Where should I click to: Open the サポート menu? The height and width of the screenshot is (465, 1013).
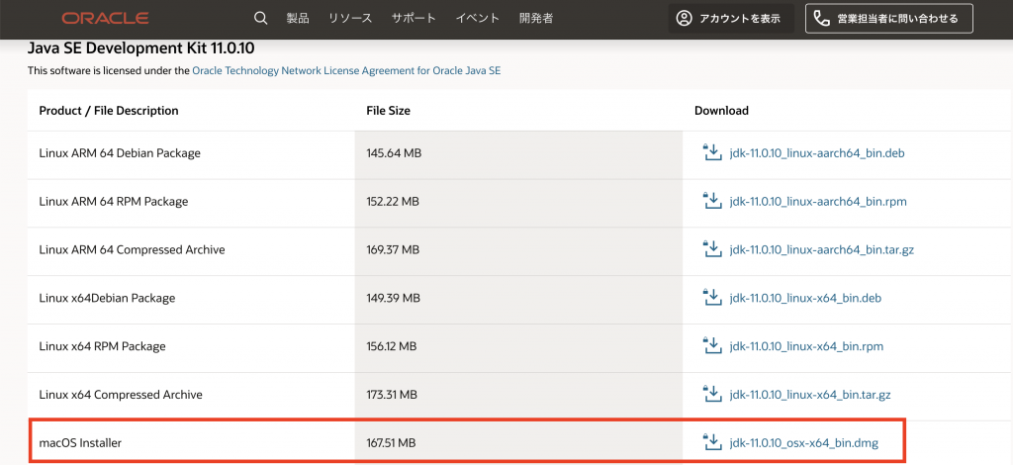414,18
